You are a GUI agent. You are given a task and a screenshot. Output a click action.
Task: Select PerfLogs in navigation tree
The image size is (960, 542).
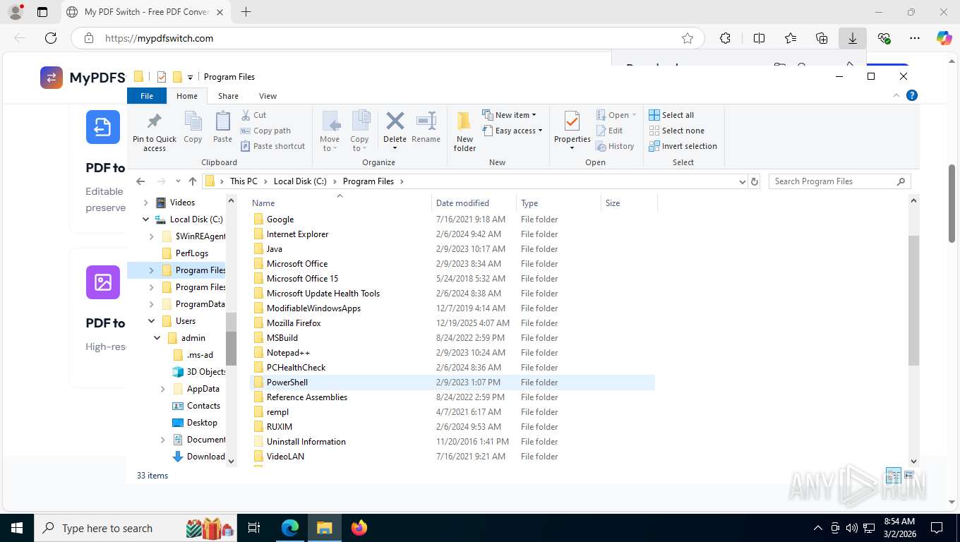pyautogui.click(x=192, y=253)
